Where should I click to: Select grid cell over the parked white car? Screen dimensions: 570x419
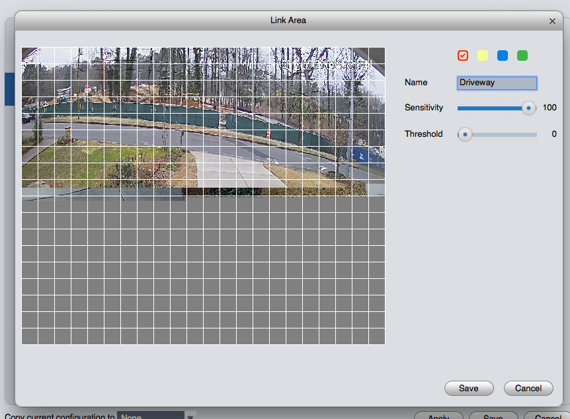coord(30,122)
